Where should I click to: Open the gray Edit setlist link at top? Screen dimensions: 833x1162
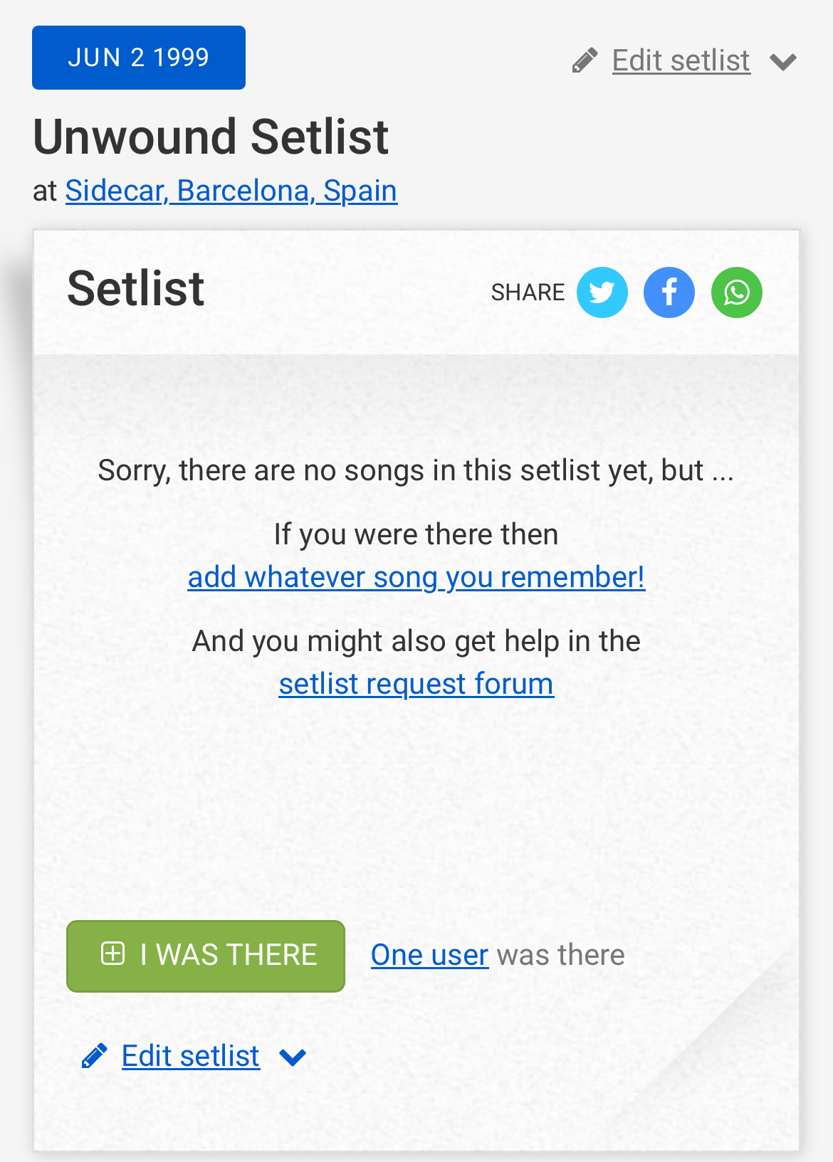[x=681, y=61]
